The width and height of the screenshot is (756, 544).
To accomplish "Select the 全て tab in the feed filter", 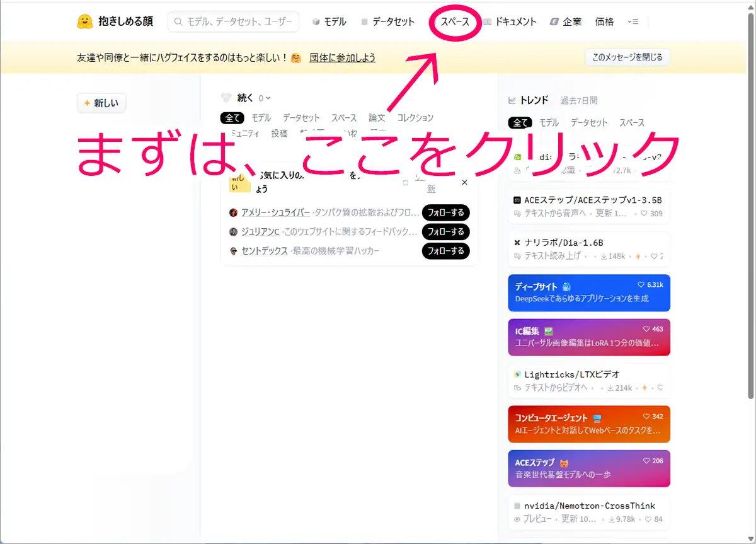I will [232, 118].
